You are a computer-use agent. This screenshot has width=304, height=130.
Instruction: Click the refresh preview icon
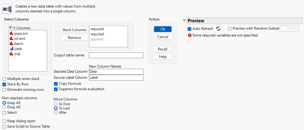click(x=218, y=29)
